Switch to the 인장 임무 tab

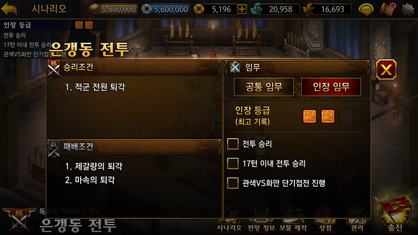click(x=331, y=87)
